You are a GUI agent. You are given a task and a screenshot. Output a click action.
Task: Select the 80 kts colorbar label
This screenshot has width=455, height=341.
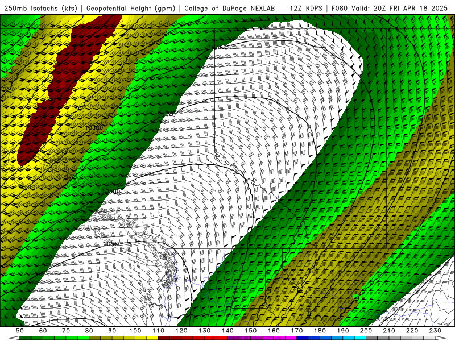pyautogui.click(x=89, y=331)
